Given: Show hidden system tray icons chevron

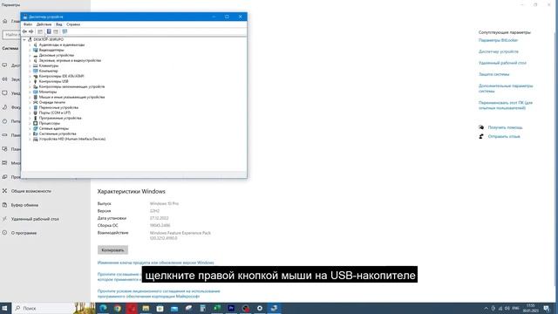Looking at the screenshot, I should coord(487,308).
